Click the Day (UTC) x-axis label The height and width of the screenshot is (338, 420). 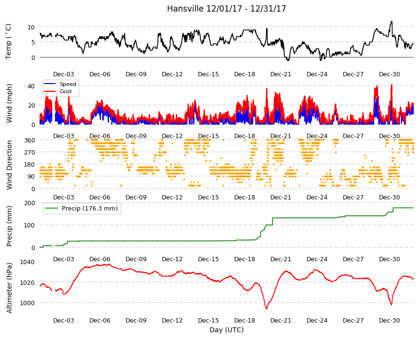click(x=226, y=330)
